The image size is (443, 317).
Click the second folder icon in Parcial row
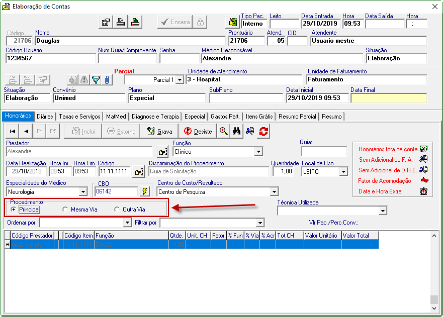[28, 80]
